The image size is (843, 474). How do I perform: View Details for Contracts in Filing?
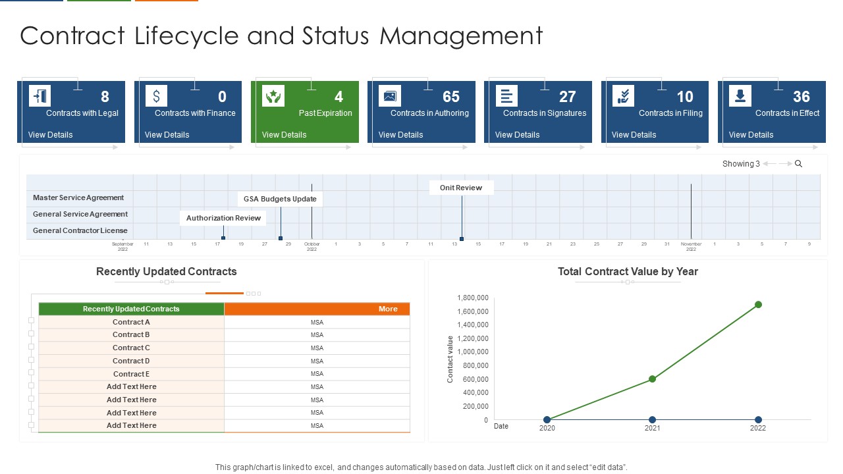pos(634,135)
